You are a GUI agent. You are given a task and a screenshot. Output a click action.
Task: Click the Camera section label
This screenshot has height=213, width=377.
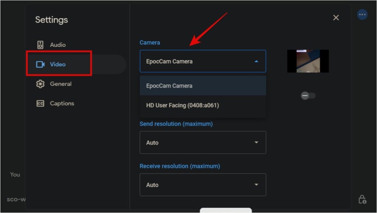(x=150, y=43)
